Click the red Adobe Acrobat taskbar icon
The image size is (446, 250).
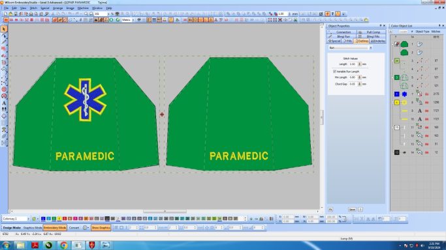pos(35,245)
